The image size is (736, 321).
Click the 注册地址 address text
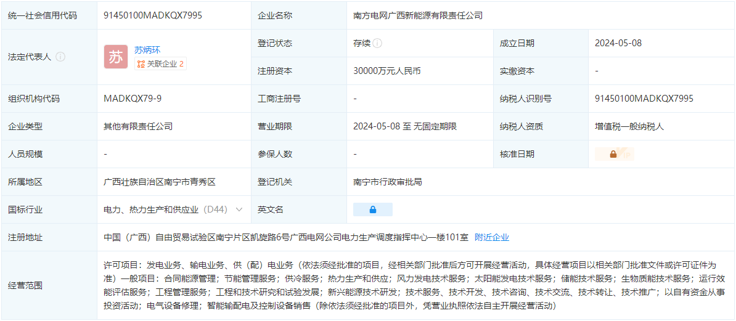(x=286, y=237)
